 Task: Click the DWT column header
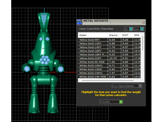click(127, 35)
